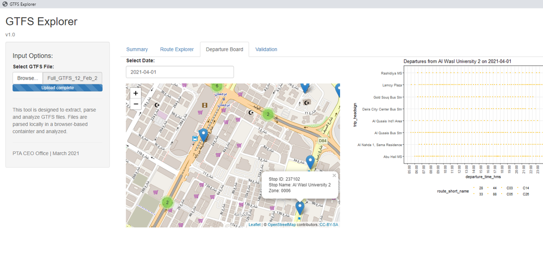Zoom in on the map

coord(136,93)
